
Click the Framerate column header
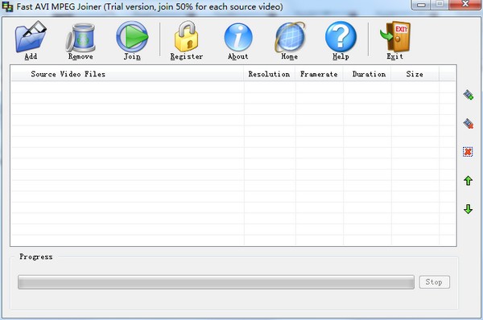click(x=319, y=74)
